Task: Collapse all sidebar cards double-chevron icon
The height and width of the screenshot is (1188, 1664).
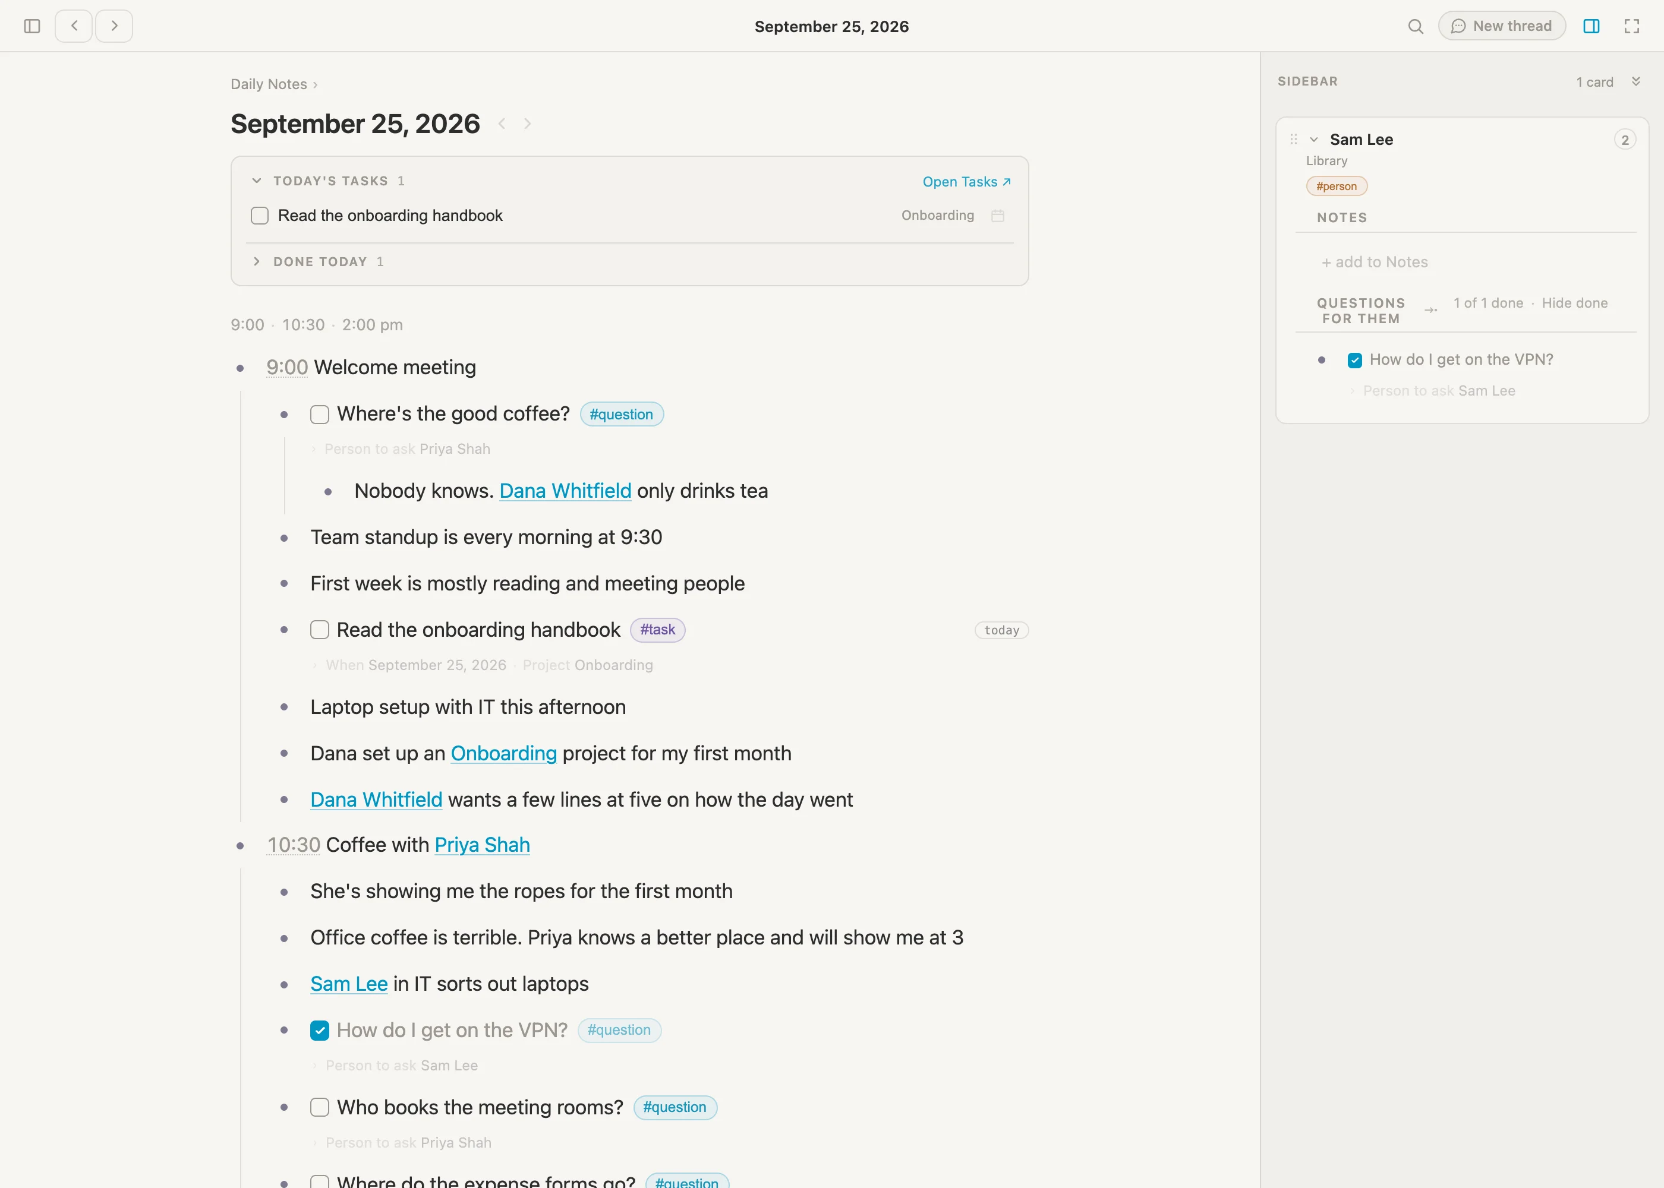Action: pyautogui.click(x=1635, y=81)
